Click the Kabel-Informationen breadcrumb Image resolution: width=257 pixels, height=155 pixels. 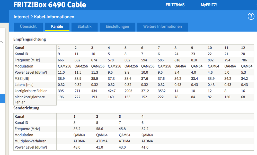click(x=54, y=17)
